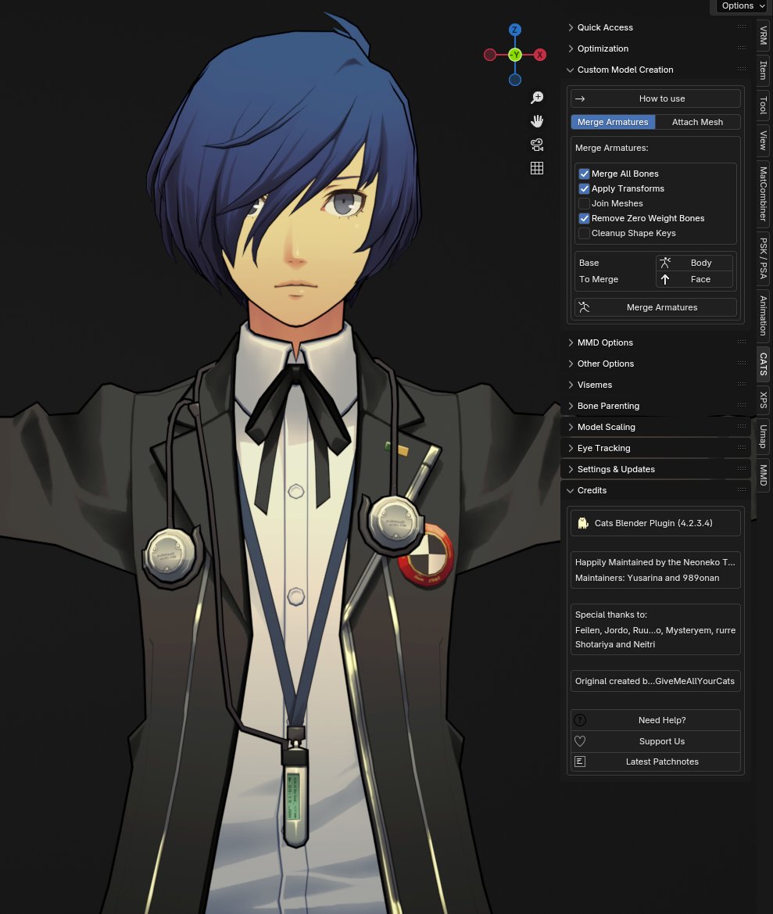Click 'Maintainers: Yusarina and 989onan' text
Viewport: 773px width, 914px height.
tap(646, 579)
